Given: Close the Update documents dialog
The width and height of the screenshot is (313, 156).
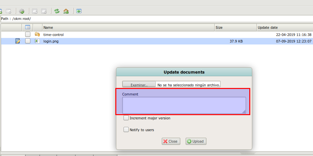Looking at the screenshot, I should 170,141.
